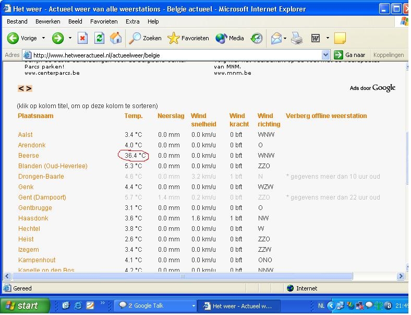Viewport: 411px width, 315px height.
Task: Open the yellow sticky note icon
Action: [x=340, y=38]
